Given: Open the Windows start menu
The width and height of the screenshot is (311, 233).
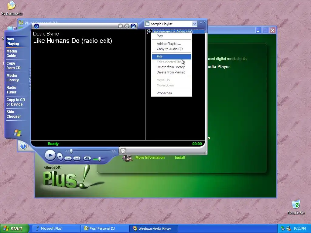Looking at the screenshot, I should click(x=15, y=228).
